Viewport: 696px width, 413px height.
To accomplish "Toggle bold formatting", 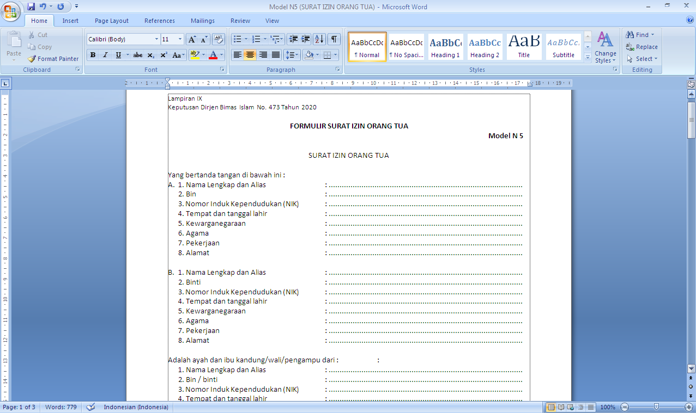I will coord(93,55).
